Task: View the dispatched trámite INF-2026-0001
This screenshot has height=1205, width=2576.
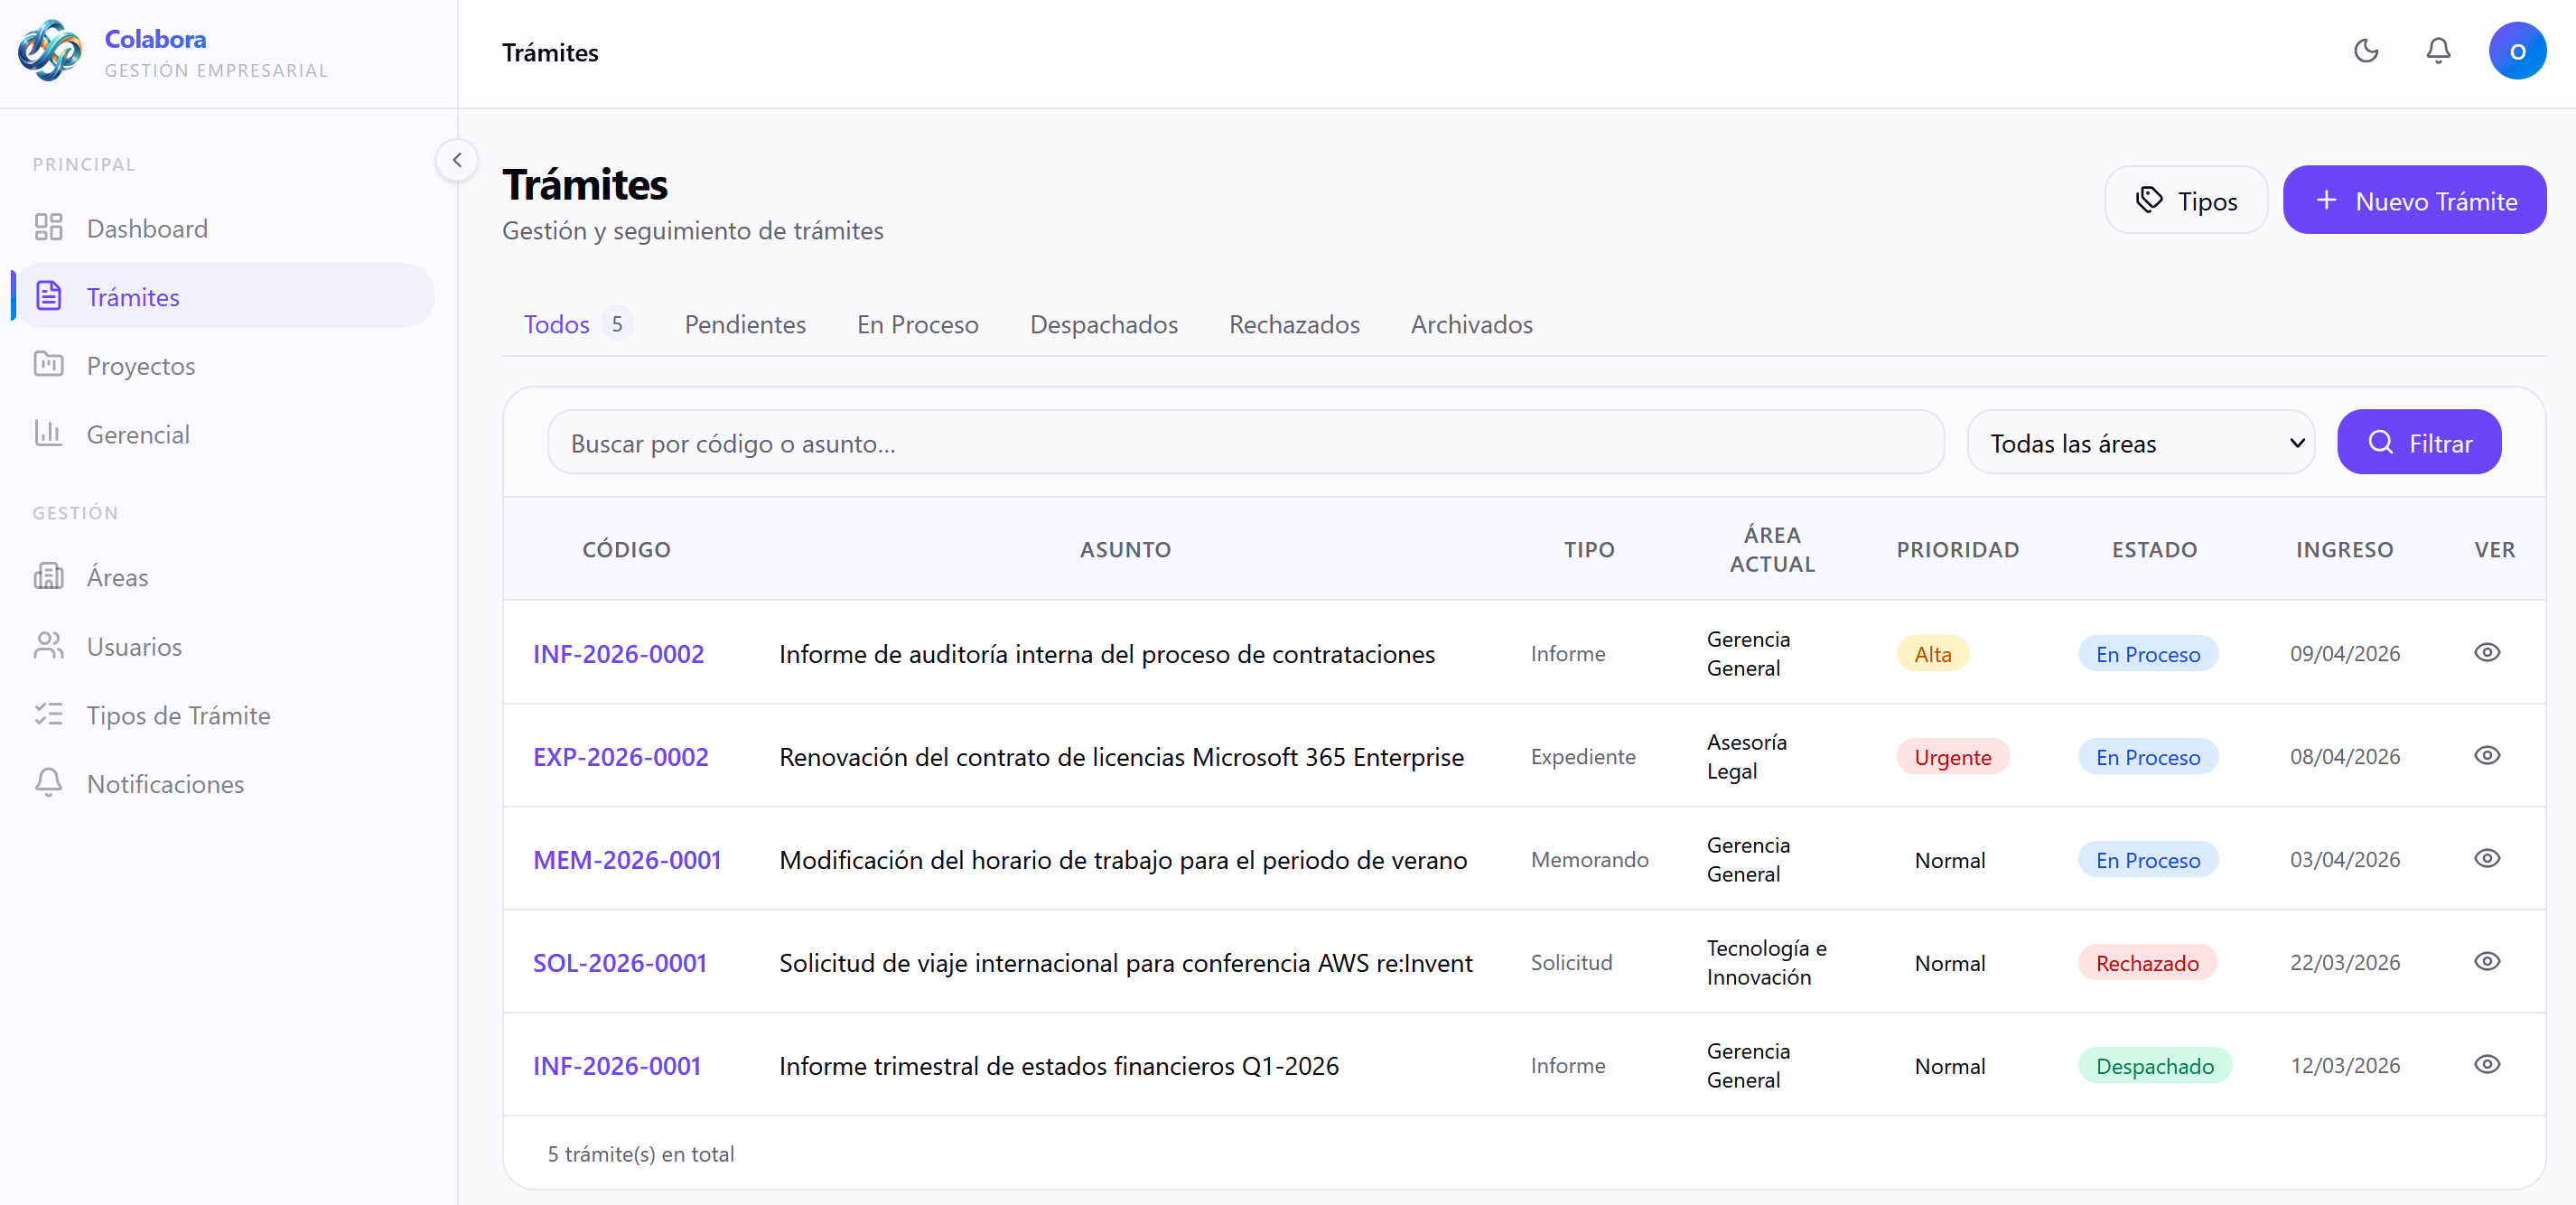Action: tap(2488, 1065)
